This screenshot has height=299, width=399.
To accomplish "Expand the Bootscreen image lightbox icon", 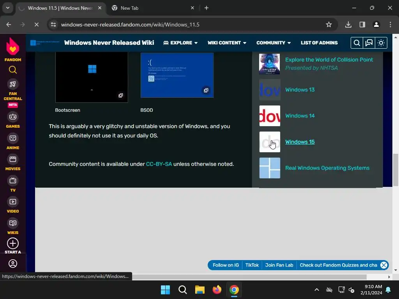I will (x=121, y=95).
